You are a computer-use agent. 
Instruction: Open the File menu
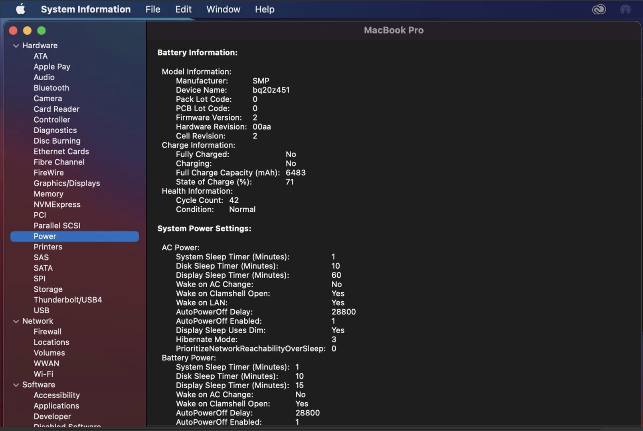(x=153, y=9)
